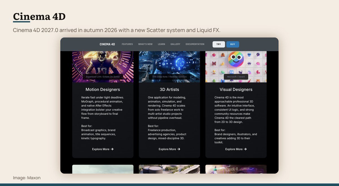Click the 'Broadcast graphics, brand animation' text
The image size is (339, 186).
click(98, 134)
